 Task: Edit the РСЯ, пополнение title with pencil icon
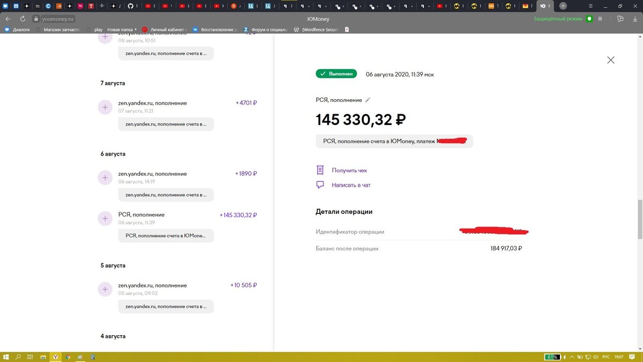(x=368, y=100)
